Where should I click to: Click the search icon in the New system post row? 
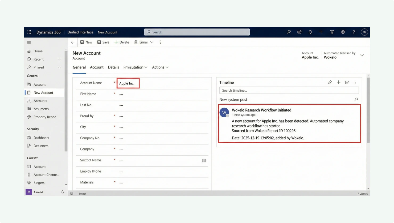coord(356,99)
